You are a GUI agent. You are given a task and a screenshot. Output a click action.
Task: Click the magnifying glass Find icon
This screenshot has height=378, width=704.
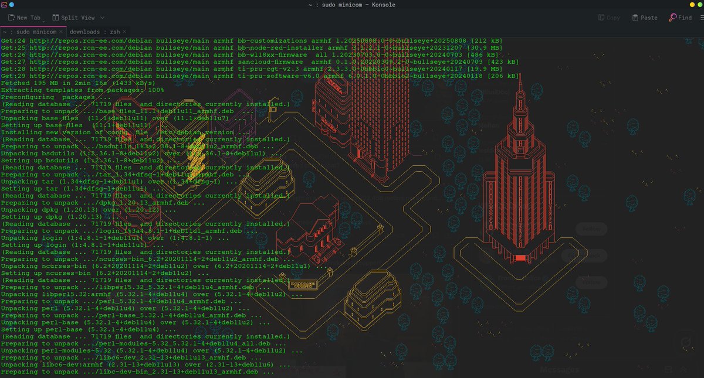click(673, 18)
